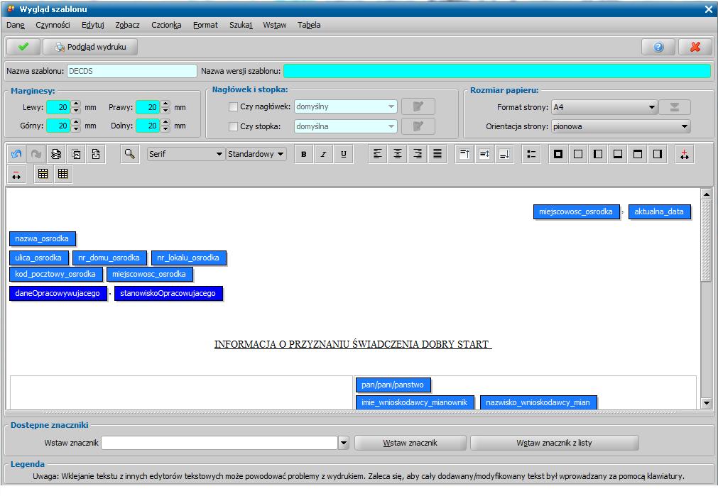Justify the text
The width and height of the screenshot is (718, 496).
tap(437, 154)
